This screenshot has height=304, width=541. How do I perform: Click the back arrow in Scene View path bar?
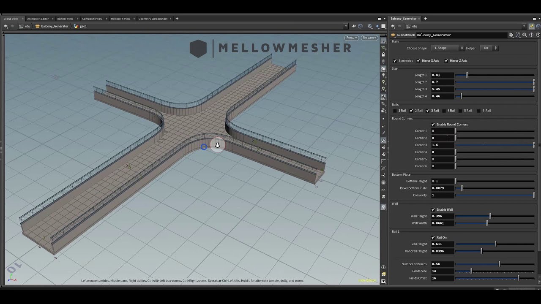click(x=5, y=26)
